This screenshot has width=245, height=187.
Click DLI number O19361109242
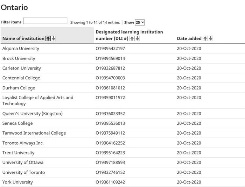[110, 182]
